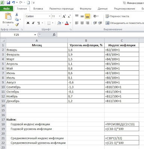Open the undo history dropdown arrow

17,2
